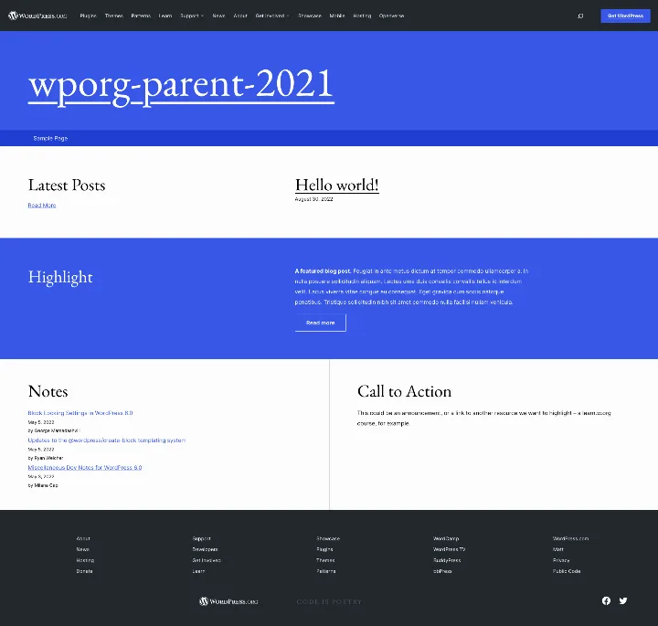Open About in the top navigation bar
The height and width of the screenshot is (626, 658).
click(x=240, y=16)
